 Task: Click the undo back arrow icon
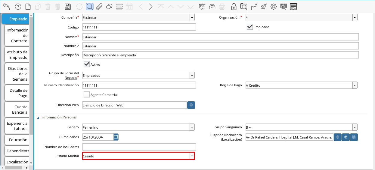pyautogui.click(x=6, y=6)
